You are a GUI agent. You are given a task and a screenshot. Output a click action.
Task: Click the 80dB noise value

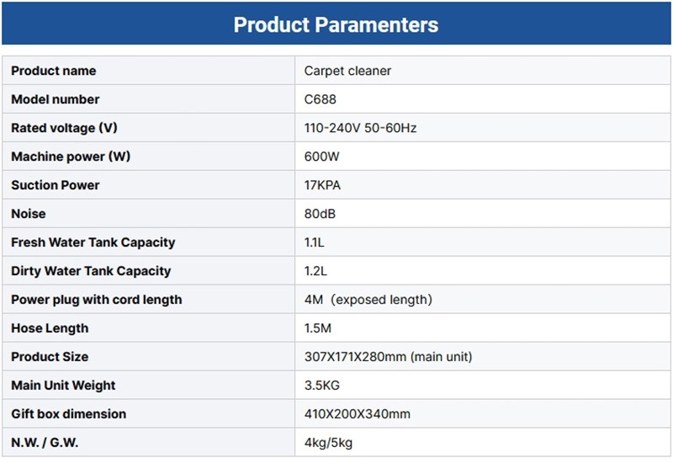320,214
